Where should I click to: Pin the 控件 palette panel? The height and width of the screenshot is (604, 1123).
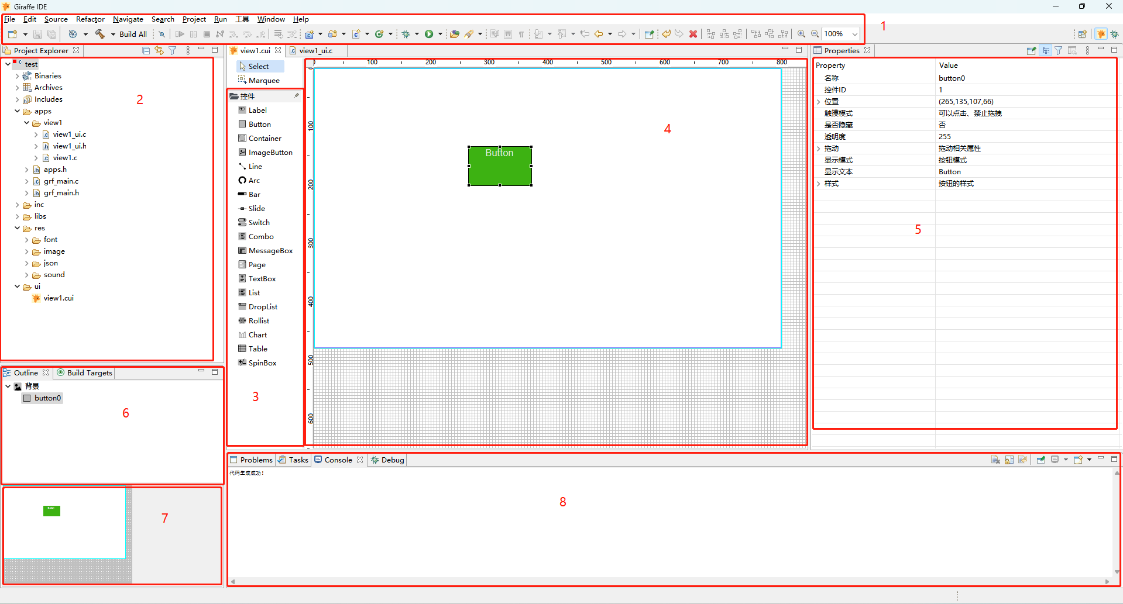[297, 95]
